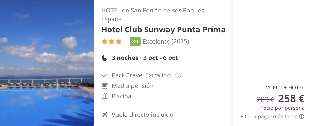Select the 3 oct - 6 oct dates
This screenshot has height=126, width=311.
pyautogui.click(x=161, y=58)
